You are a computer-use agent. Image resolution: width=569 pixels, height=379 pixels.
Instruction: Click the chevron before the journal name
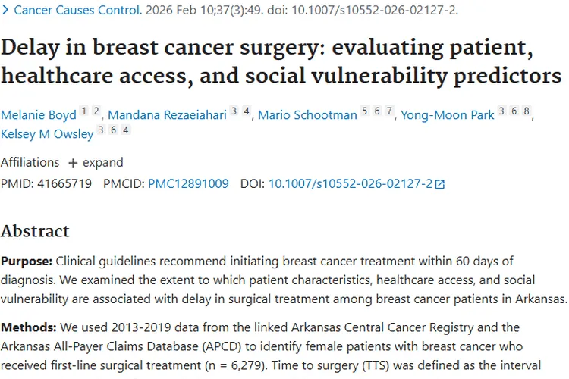5,11
